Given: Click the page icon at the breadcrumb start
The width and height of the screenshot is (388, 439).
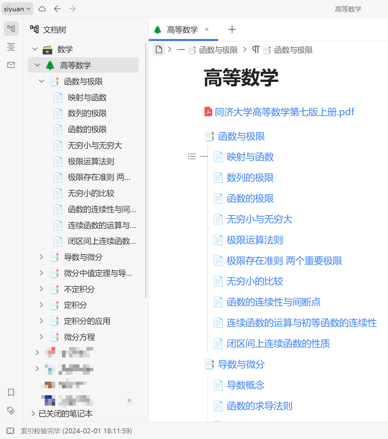Looking at the screenshot, I should pos(159,49).
